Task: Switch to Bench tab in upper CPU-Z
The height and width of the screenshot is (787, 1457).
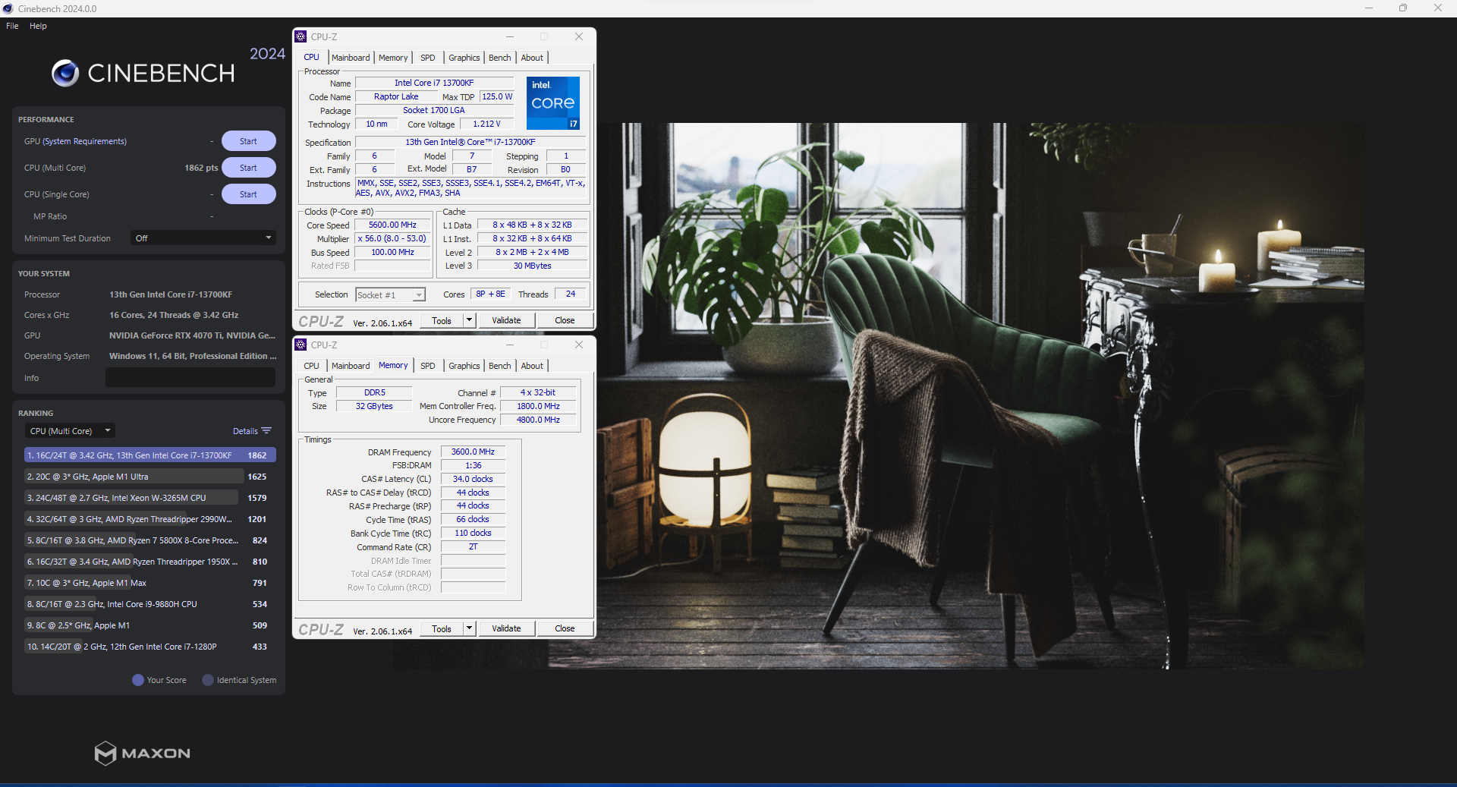Action: (x=499, y=58)
